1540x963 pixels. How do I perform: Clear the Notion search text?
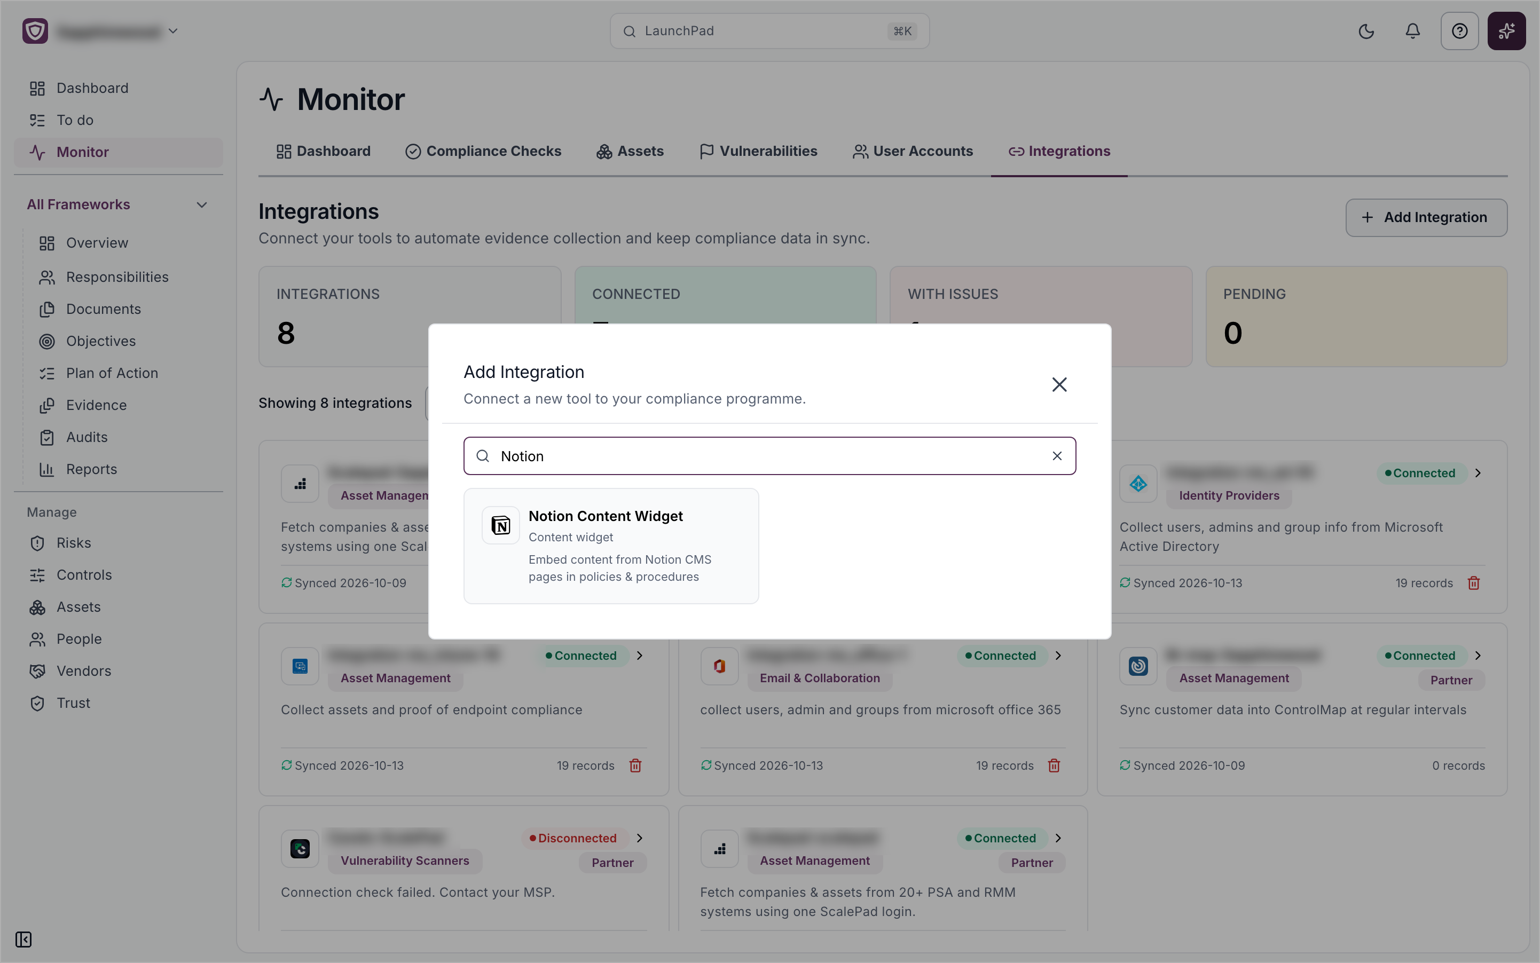coord(1057,456)
